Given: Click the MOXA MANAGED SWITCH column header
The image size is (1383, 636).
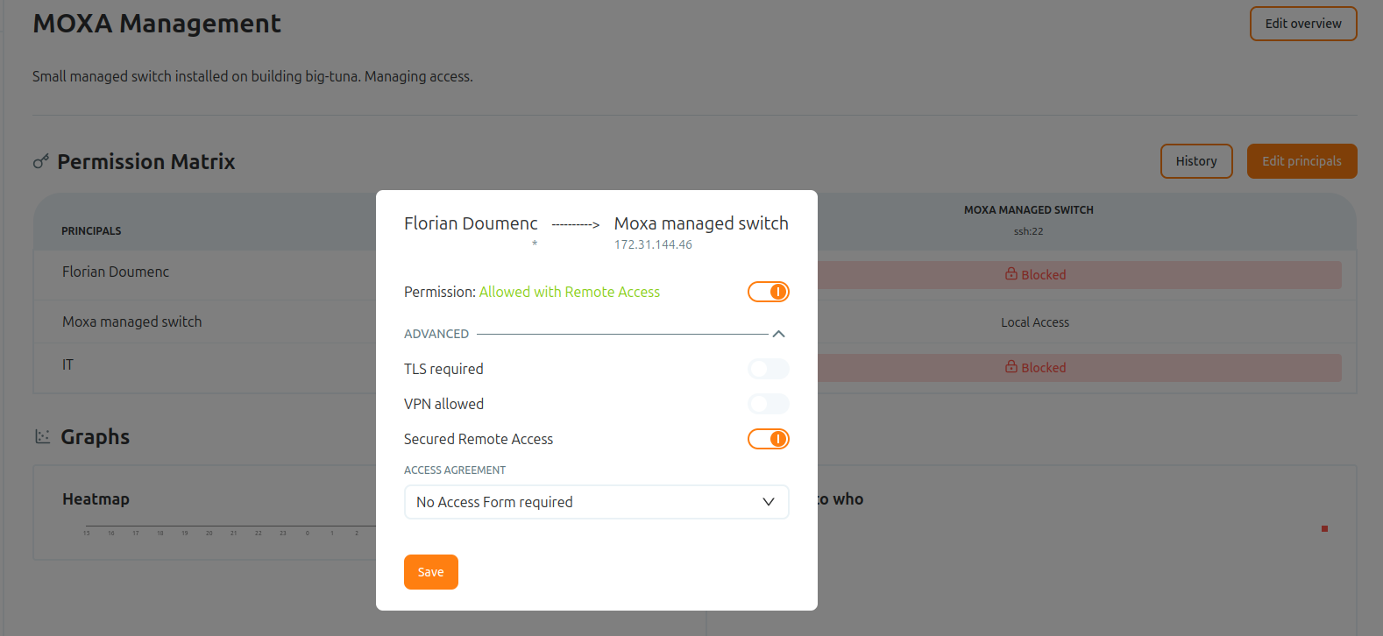Looking at the screenshot, I should pos(1029,210).
